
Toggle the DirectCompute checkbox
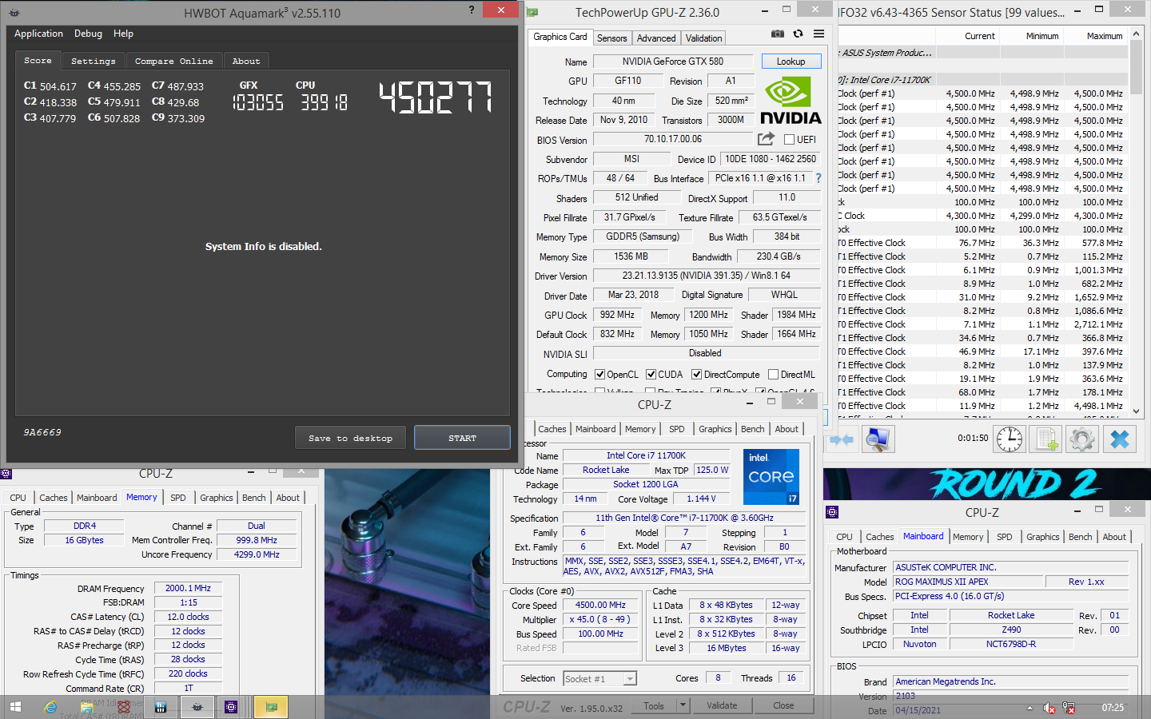pyautogui.click(x=696, y=374)
